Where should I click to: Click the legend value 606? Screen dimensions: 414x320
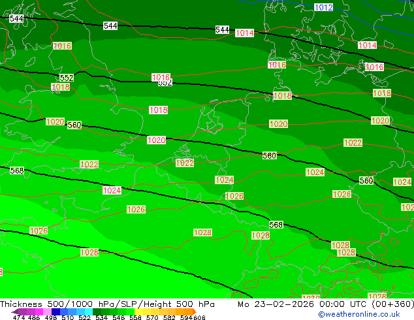tap(199, 317)
